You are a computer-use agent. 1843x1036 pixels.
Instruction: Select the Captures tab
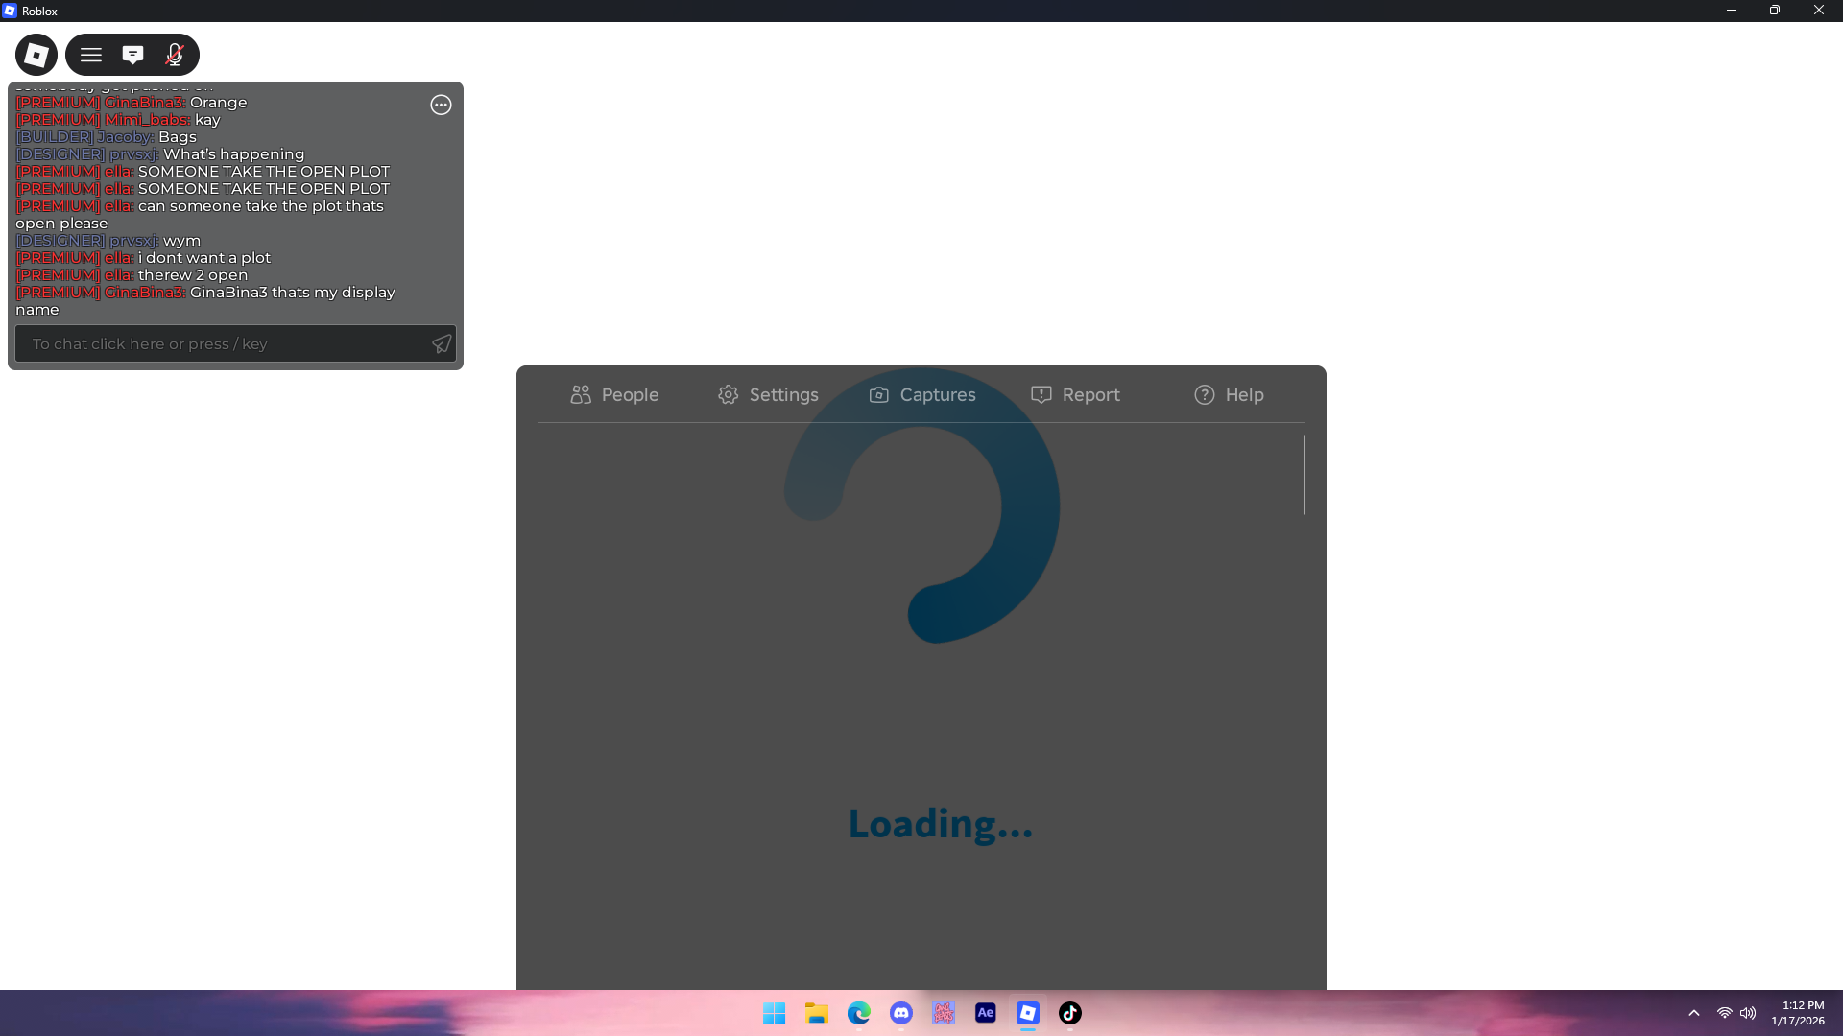click(x=922, y=395)
